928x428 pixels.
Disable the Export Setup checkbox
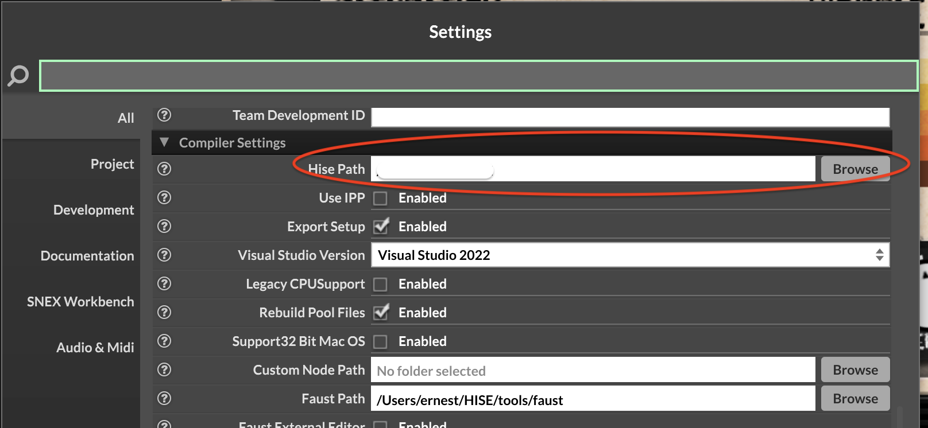(x=381, y=226)
